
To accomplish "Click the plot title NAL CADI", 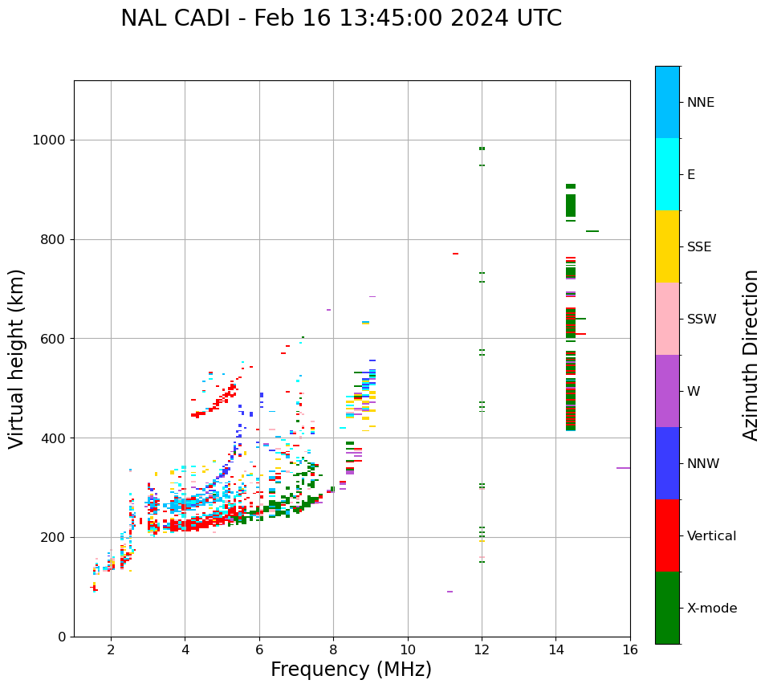I will click(x=341, y=18).
